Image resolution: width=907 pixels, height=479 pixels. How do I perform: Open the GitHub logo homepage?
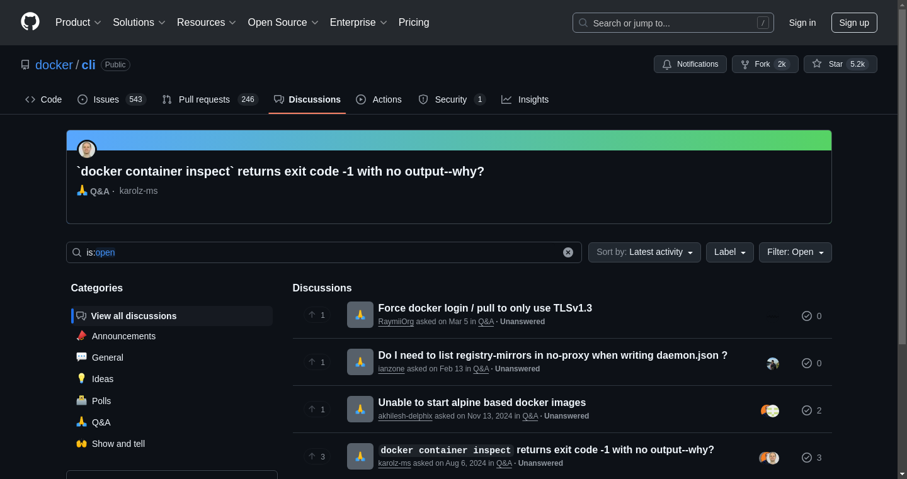click(30, 22)
